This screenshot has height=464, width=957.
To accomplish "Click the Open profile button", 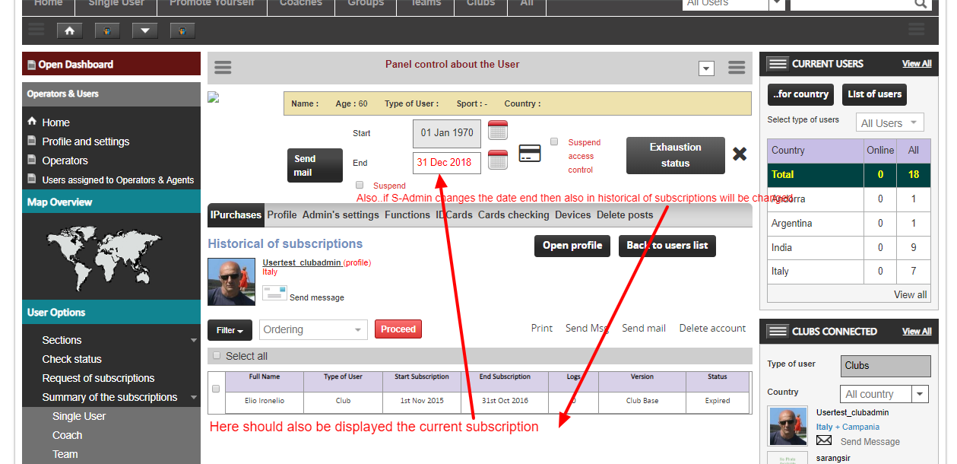I will pos(572,246).
